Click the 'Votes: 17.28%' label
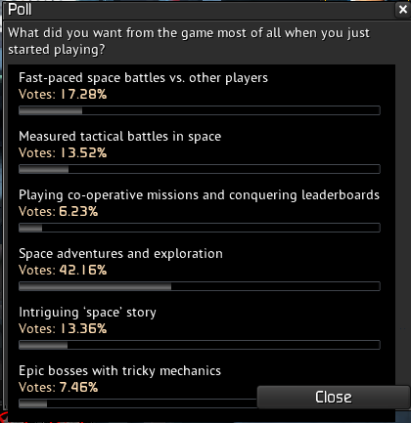This screenshot has width=411, height=423. tap(63, 95)
